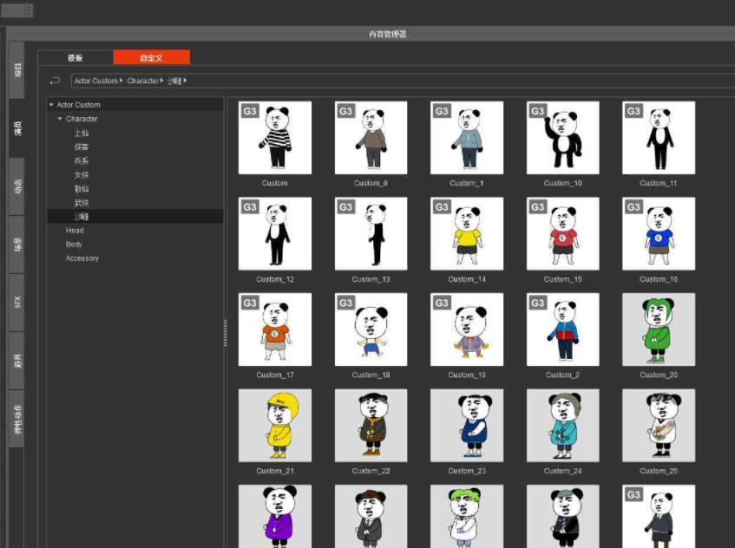Open the 项目 side tab
The height and width of the screenshot is (548, 735).
tap(17, 71)
